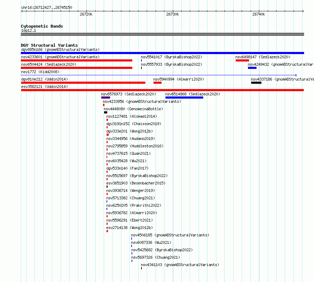Open nsv5713382 Chuang2021 label
This screenshot has width=314, height=282.
point(131,198)
